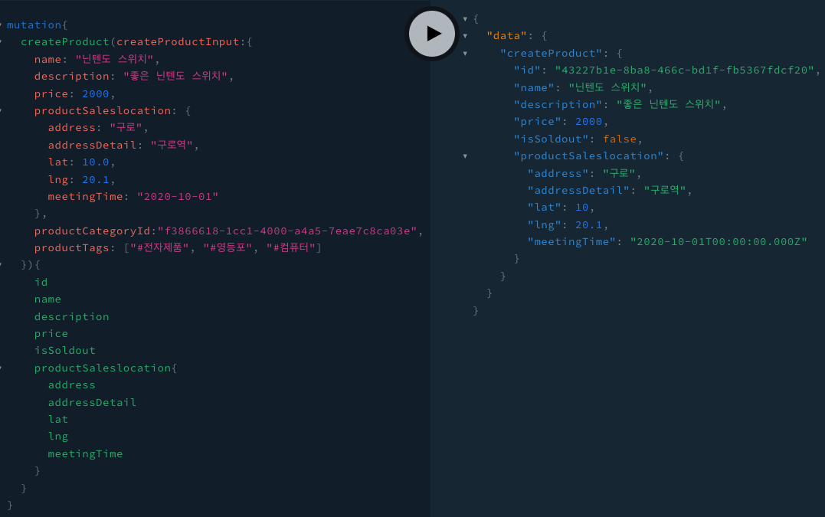Click the id field in the selection set

click(x=41, y=283)
